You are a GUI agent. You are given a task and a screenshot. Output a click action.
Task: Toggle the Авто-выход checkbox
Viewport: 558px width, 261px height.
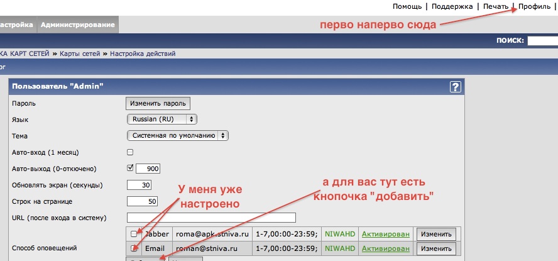pyautogui.click(x=131, y=168)
